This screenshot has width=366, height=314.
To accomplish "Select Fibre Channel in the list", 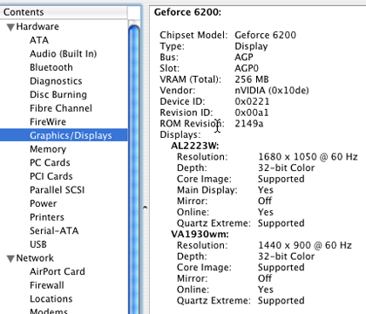I will (61, 108).
